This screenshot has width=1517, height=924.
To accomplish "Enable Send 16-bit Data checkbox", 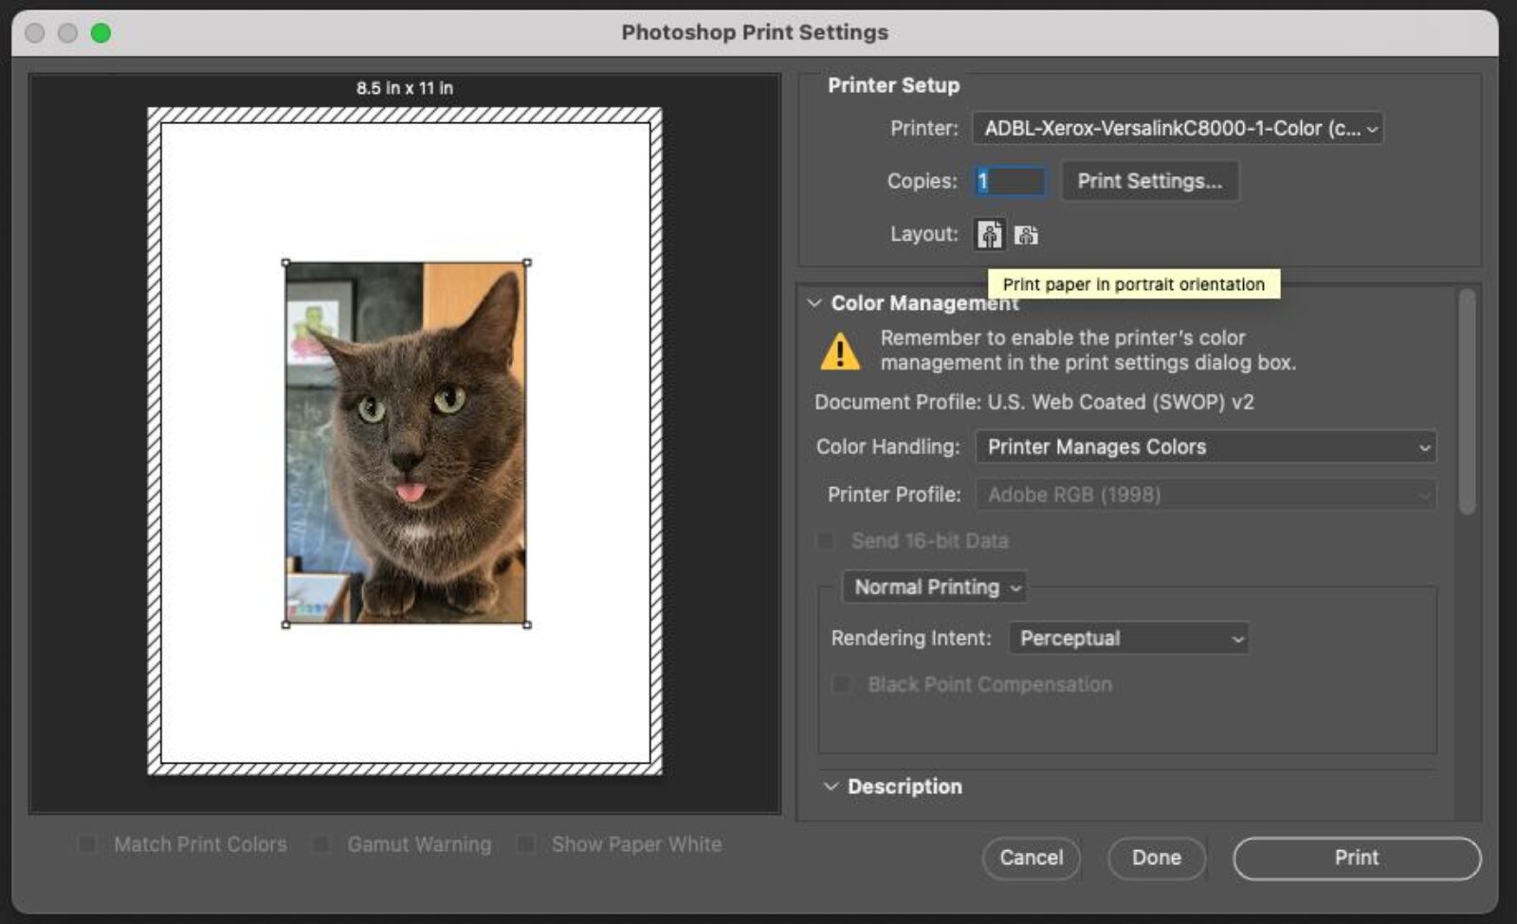I will (826, 540).
